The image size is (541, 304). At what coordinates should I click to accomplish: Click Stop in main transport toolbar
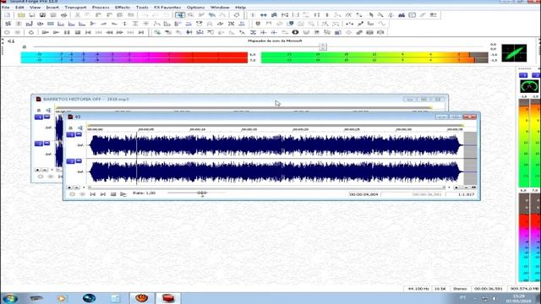[78, 32]
